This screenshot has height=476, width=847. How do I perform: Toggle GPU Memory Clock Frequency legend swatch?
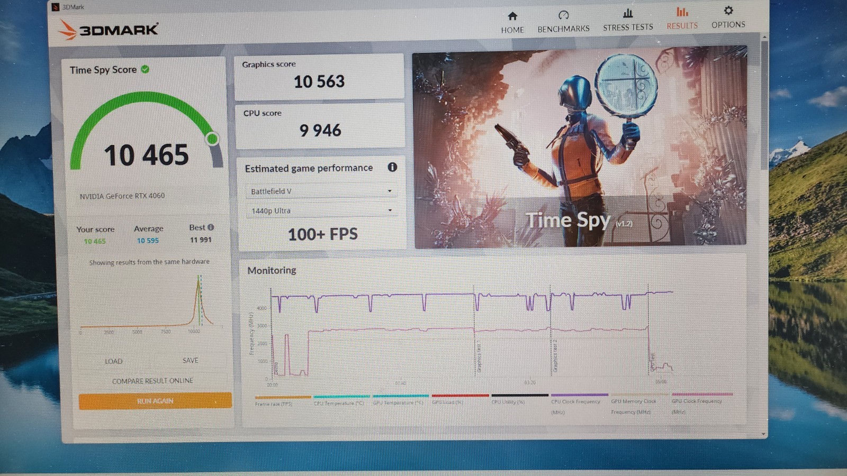coord(639,395)
